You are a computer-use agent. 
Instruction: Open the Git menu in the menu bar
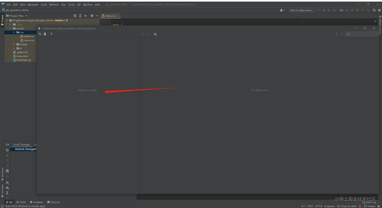(x=79, y=5)
